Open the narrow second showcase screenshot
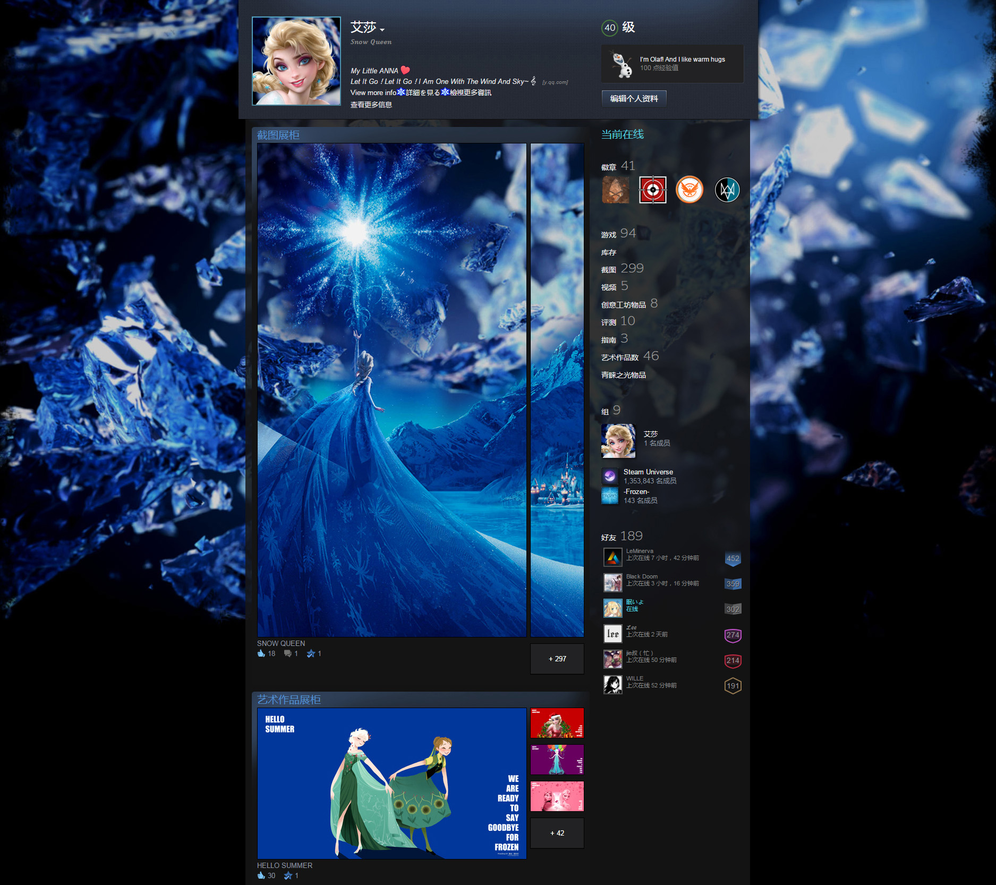The width and height of the screenshot is (996, 885). tap(557, 390)
